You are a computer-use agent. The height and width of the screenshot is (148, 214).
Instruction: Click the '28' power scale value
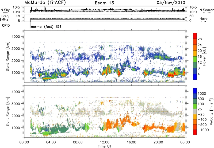click(x=200, y=39)
